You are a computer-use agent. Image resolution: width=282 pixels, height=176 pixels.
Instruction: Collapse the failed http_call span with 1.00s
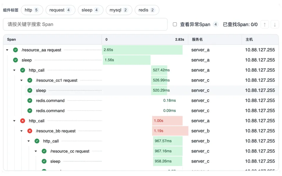click(x=14, y=121)
